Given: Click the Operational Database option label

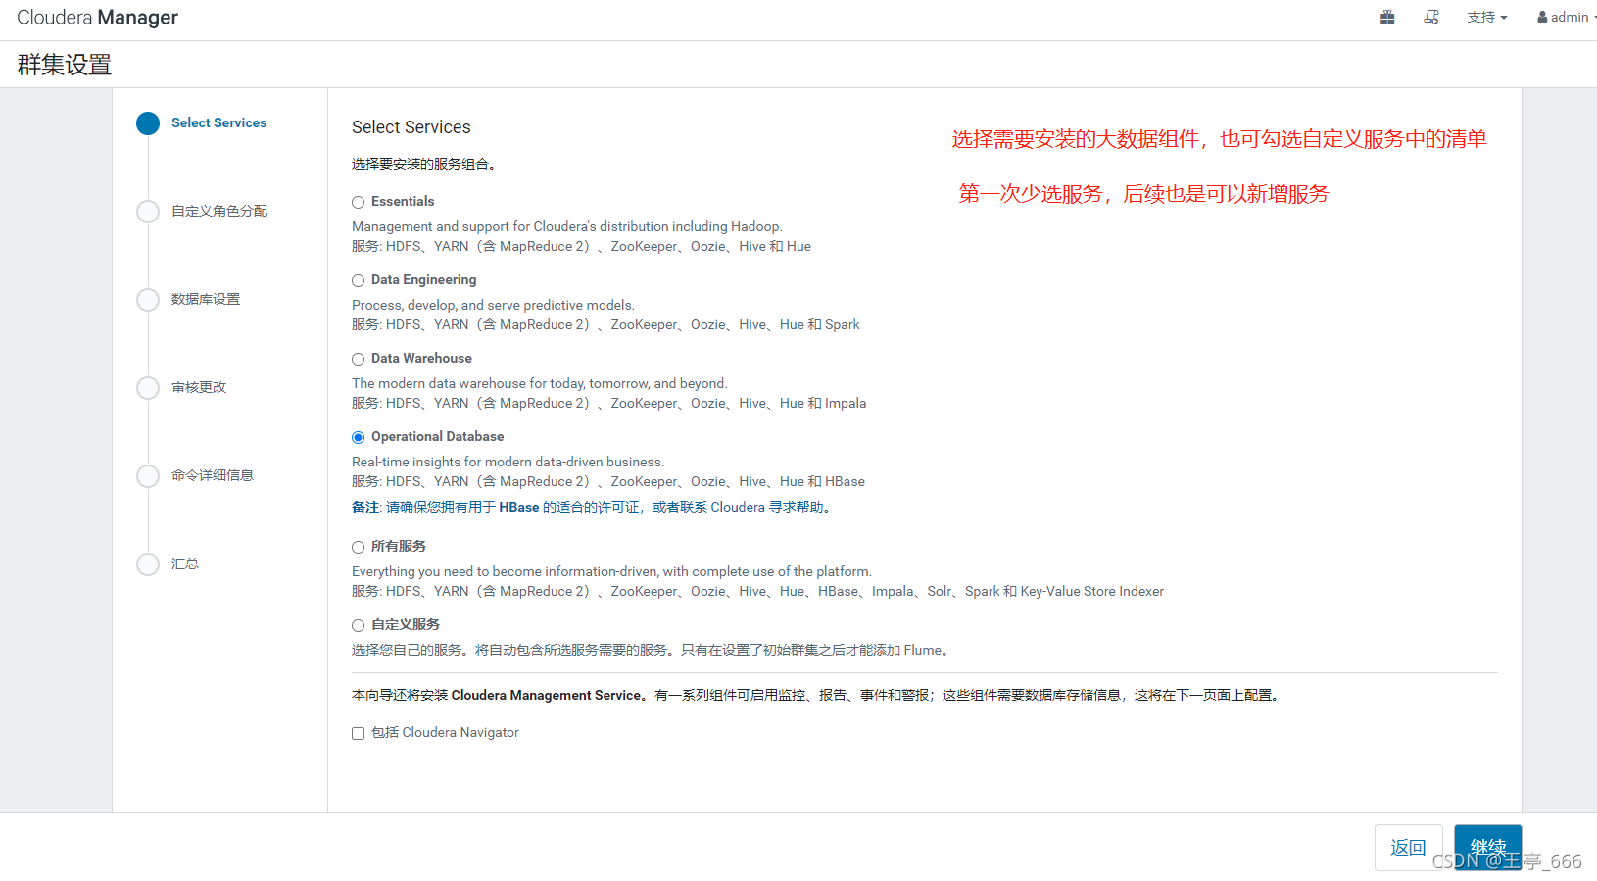Looking at the screenshot, I should point(437,436).
